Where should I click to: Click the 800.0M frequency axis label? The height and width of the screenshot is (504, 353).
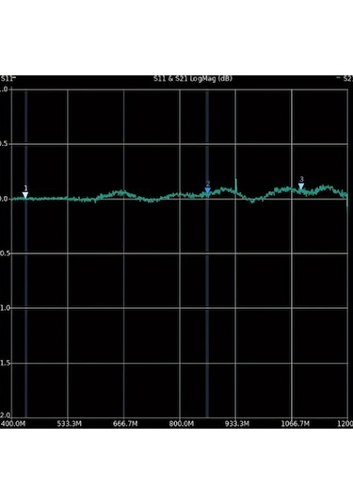182,424
